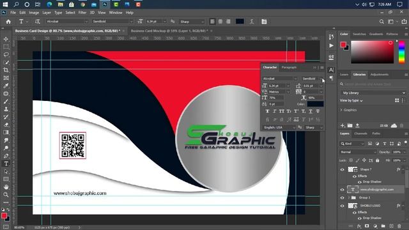Click the Windows Start button
Image resolution: width=409 pixels, height=230 pixels.
(5, 4)
